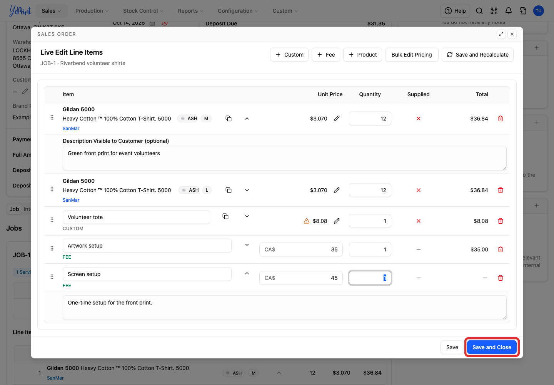Click the Volunteer tote price warning icon
This screenshot has width=554, height=385.
click(x=307, y=221)
